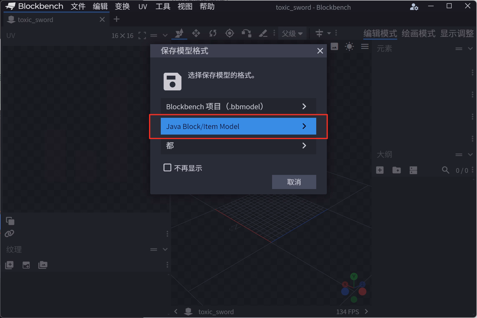Select the Pivot tool icon
This screenshot has height=318, width=477.
tap(229, 33)
